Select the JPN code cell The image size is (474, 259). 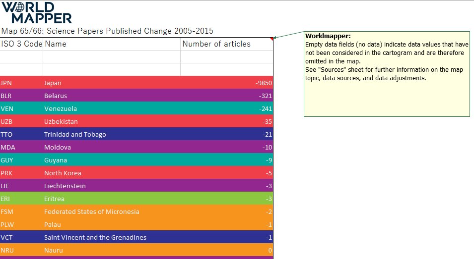point(21,83)
